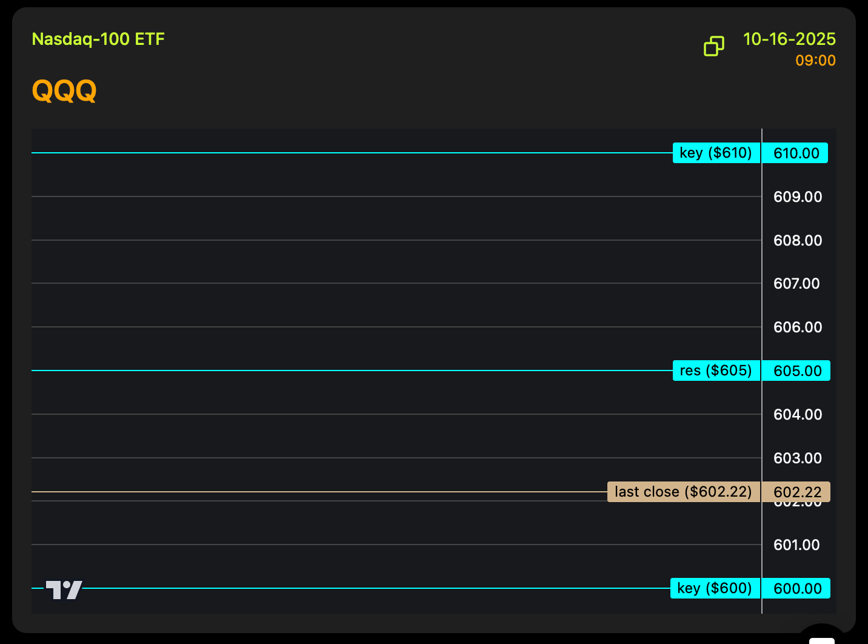Select the key ($610) level label

click(x=716, y=153)
